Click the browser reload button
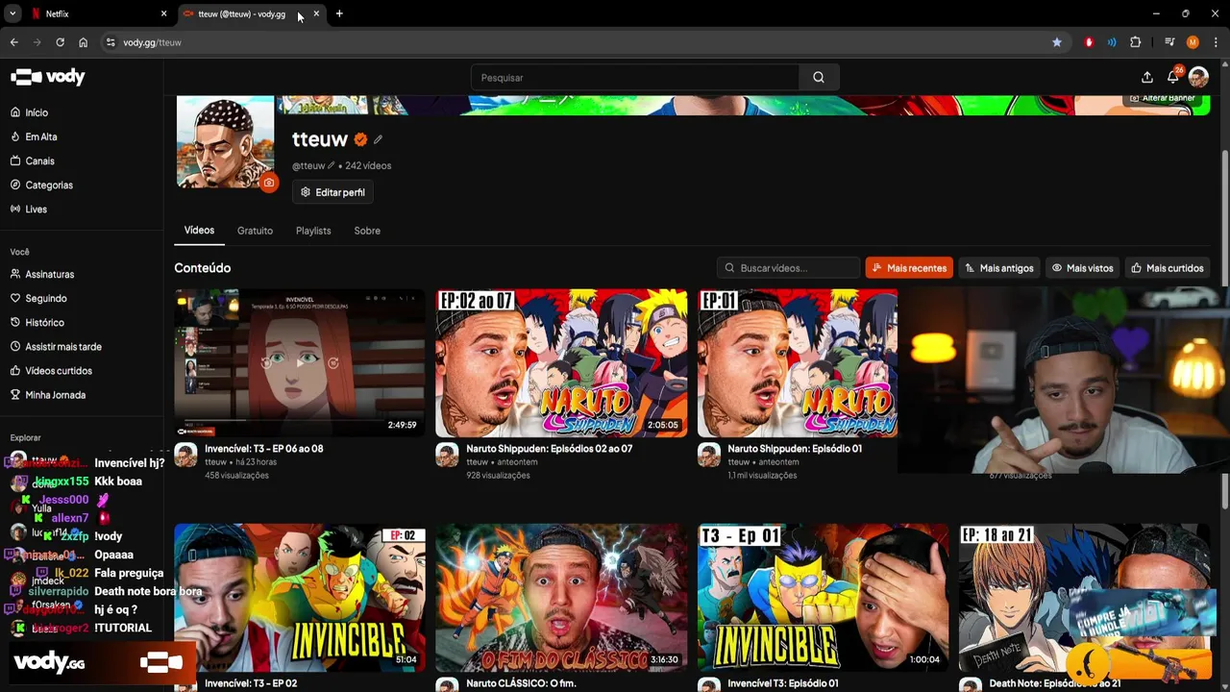The image size is (1230, 692). (x=60, y=42)
